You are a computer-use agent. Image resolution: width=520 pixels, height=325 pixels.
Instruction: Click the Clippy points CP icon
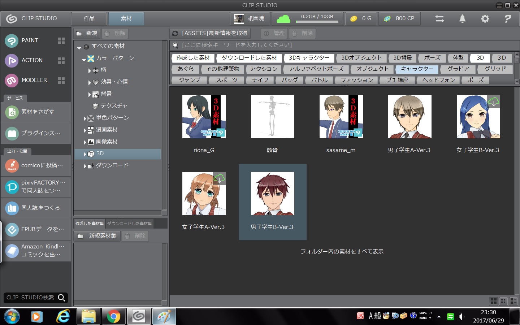(x=387, y=18)
